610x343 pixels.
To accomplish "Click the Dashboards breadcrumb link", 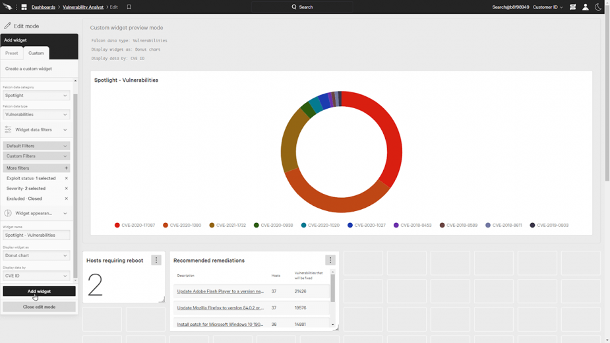I will [x=44, y=7].
